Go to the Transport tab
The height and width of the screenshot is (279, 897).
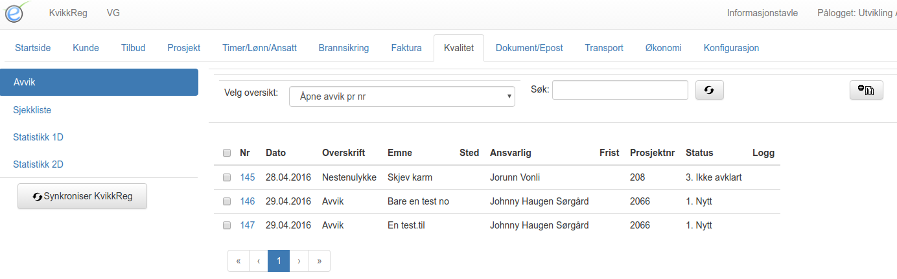point(604,48)
